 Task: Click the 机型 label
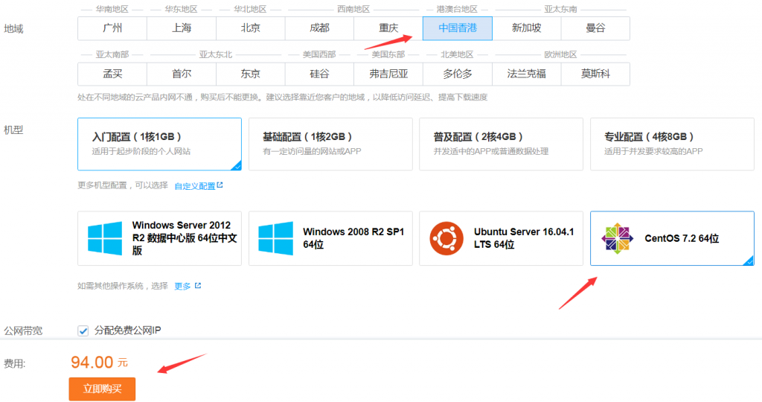pyautogui.click(x=13, y=130)
